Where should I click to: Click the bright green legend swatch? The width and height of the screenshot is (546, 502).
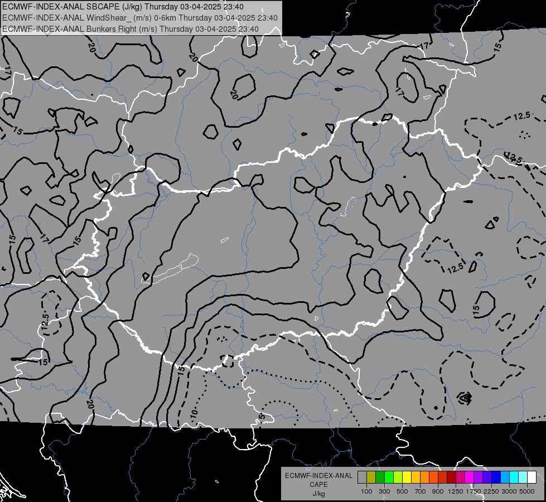(x=389, y=477)
